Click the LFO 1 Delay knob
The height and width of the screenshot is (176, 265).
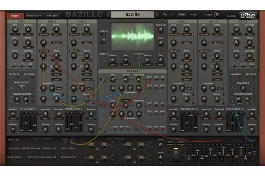pyautogui.click(x=15, y=55)
